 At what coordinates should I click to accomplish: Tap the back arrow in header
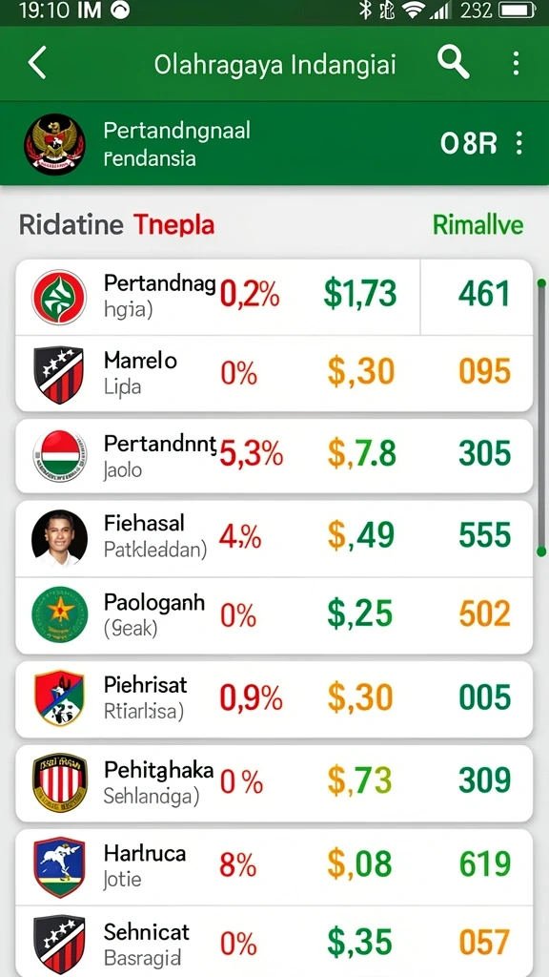point(37,64)
